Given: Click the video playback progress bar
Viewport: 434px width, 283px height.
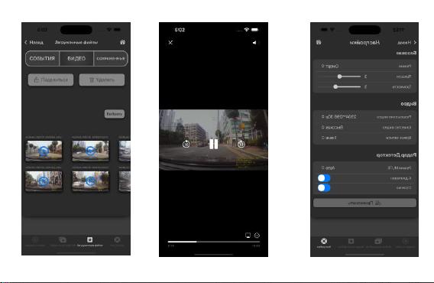Looking at the screenshot, I should (x=214, y=242).
